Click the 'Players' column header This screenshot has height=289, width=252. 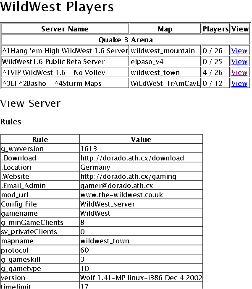(215, 29)
